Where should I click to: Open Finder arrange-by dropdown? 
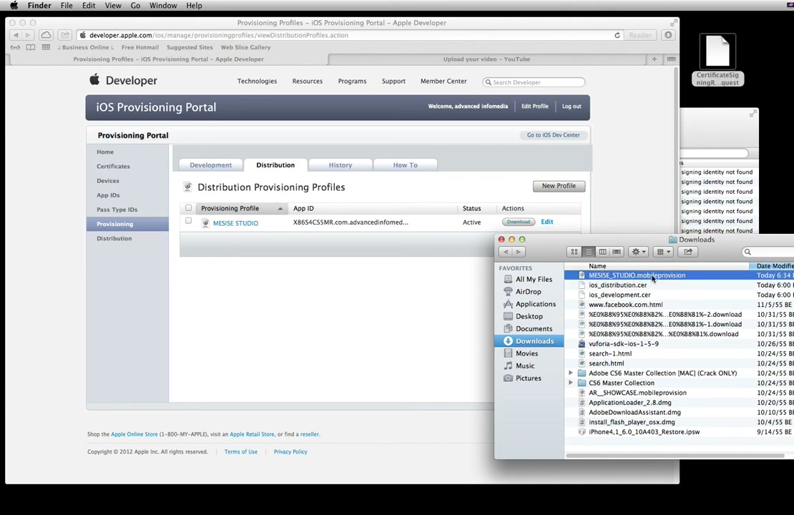663,252
